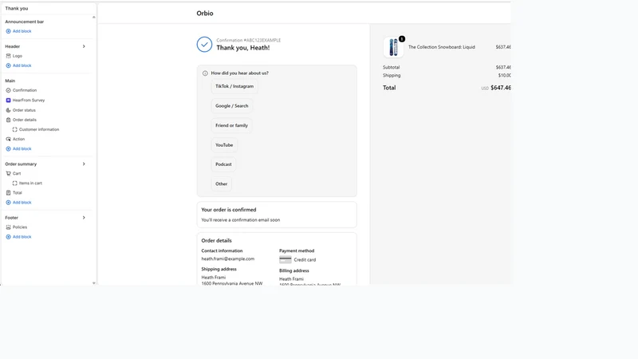
Task: Click the Policies block icon in Footer
Action: [x=8, y=227]
